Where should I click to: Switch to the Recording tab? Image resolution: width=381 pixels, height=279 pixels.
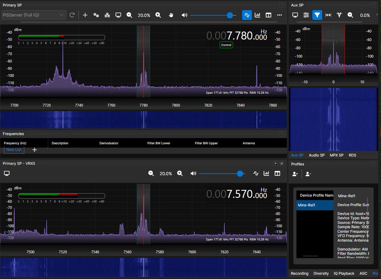coord(299,273)
